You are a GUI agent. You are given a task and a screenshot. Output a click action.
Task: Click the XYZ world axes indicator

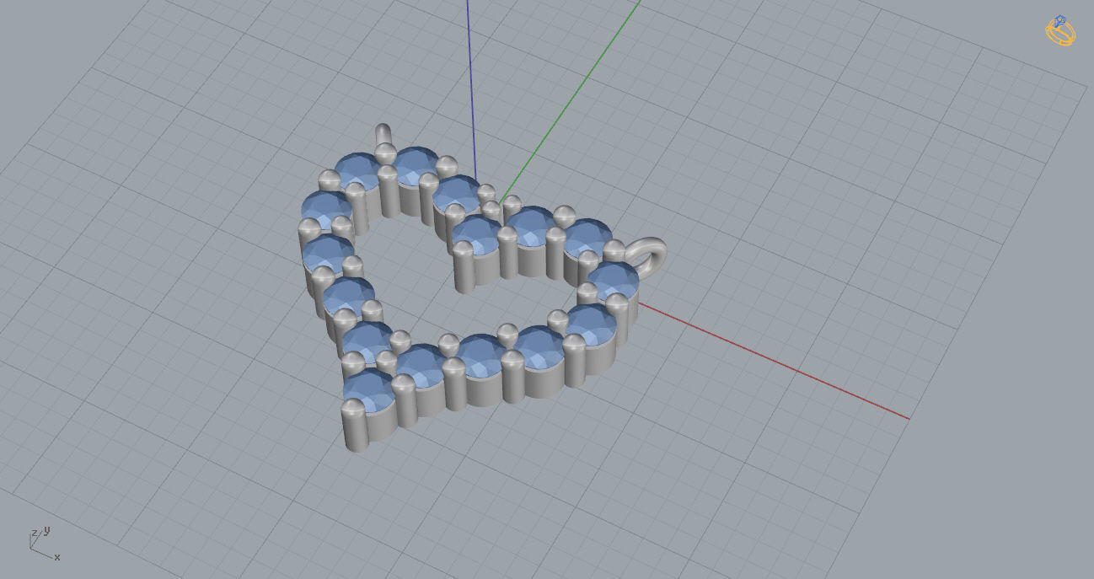[x=44, y=544]
